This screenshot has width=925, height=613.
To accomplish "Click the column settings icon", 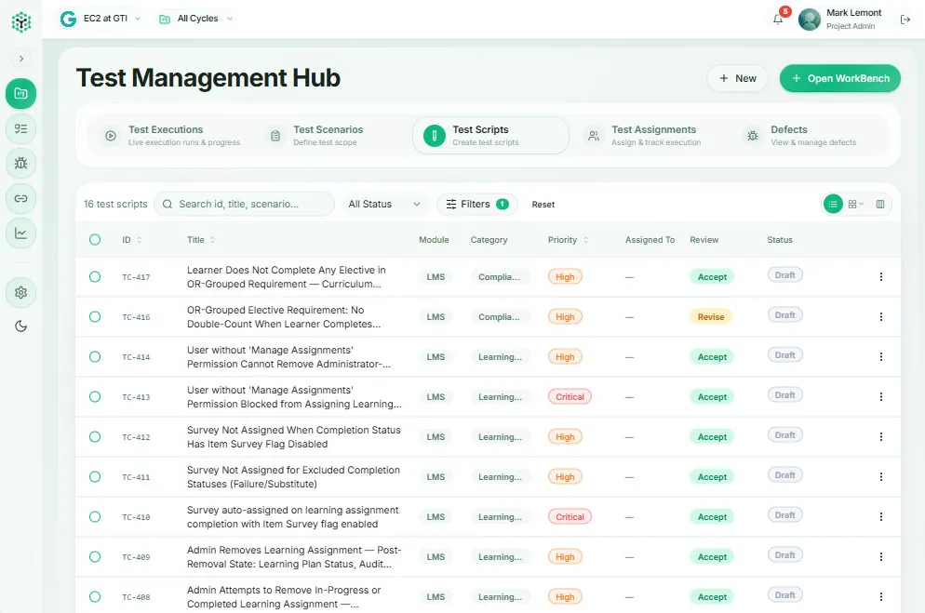I will tap(880, 204).
